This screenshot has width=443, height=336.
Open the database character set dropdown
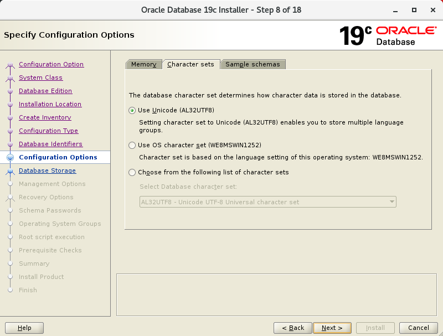tap(268, 202)
